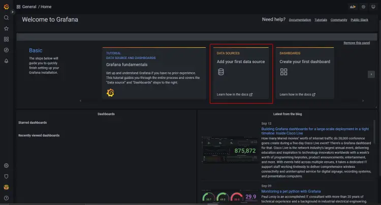This screenshot has width=381, height=205.
Task: Click the grid icon in the Dashboards card
Action: 283,72
